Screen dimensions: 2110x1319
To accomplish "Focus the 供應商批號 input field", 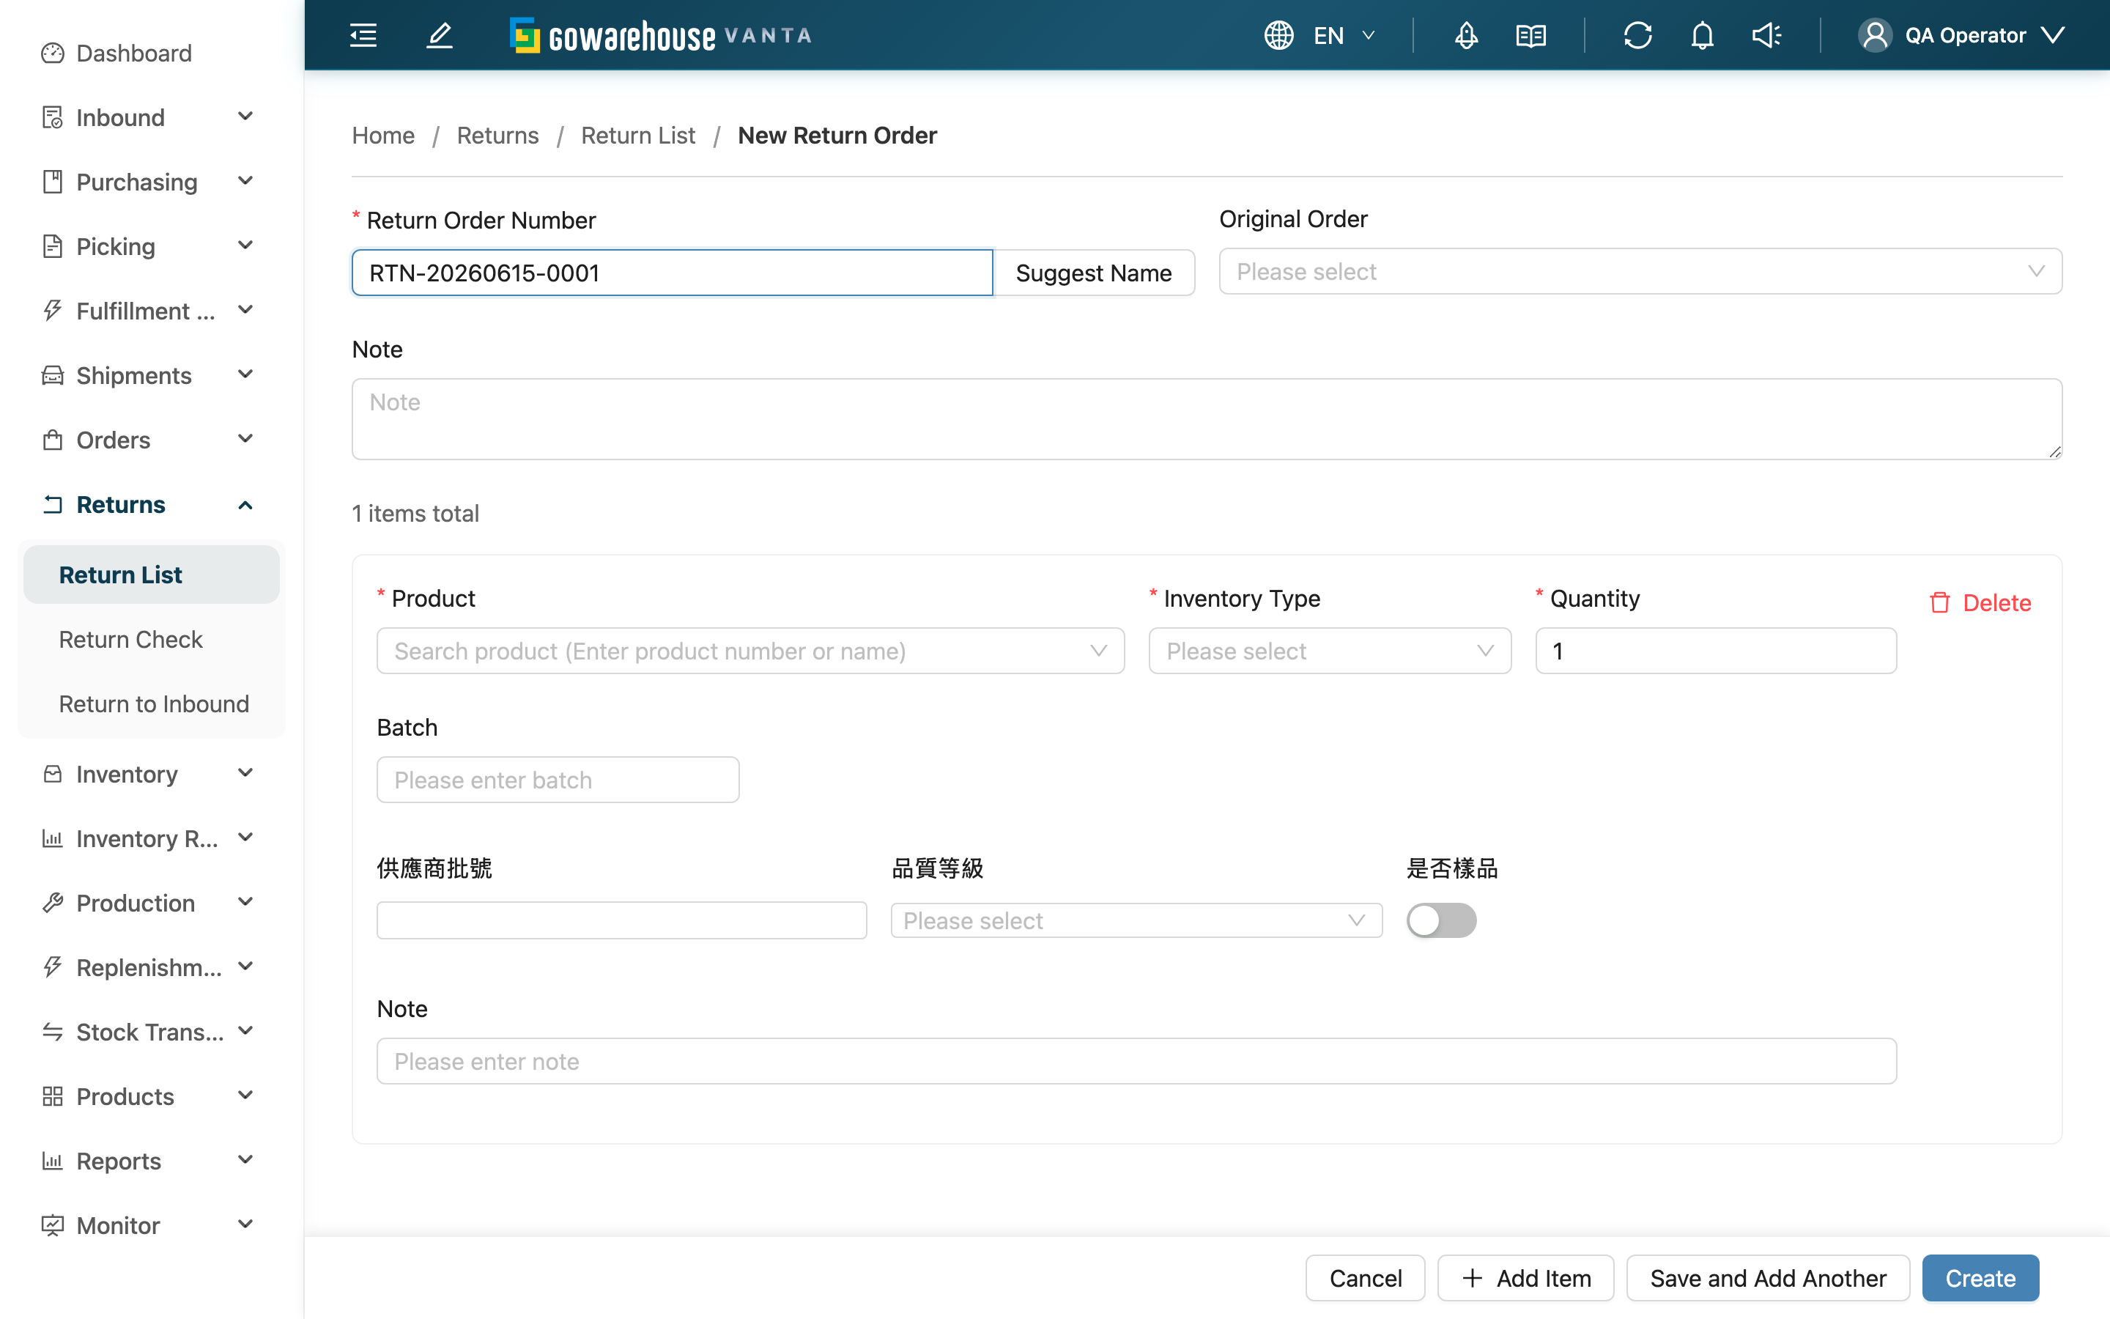I will [x=622, y=920].
